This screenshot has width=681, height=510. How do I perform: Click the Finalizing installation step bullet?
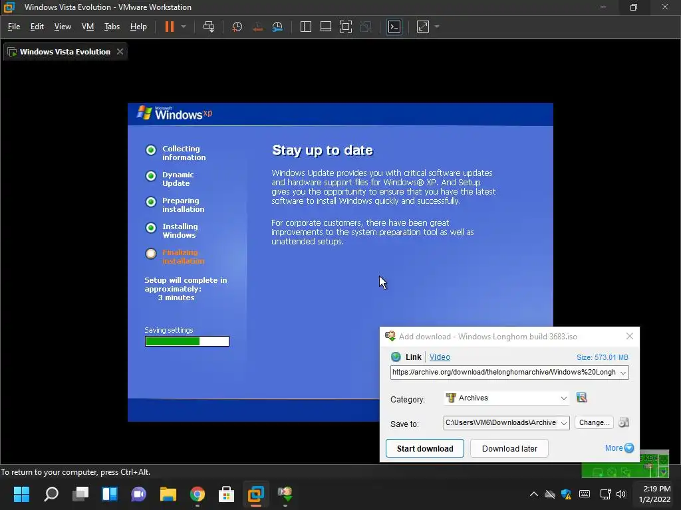tap(151, 254)
